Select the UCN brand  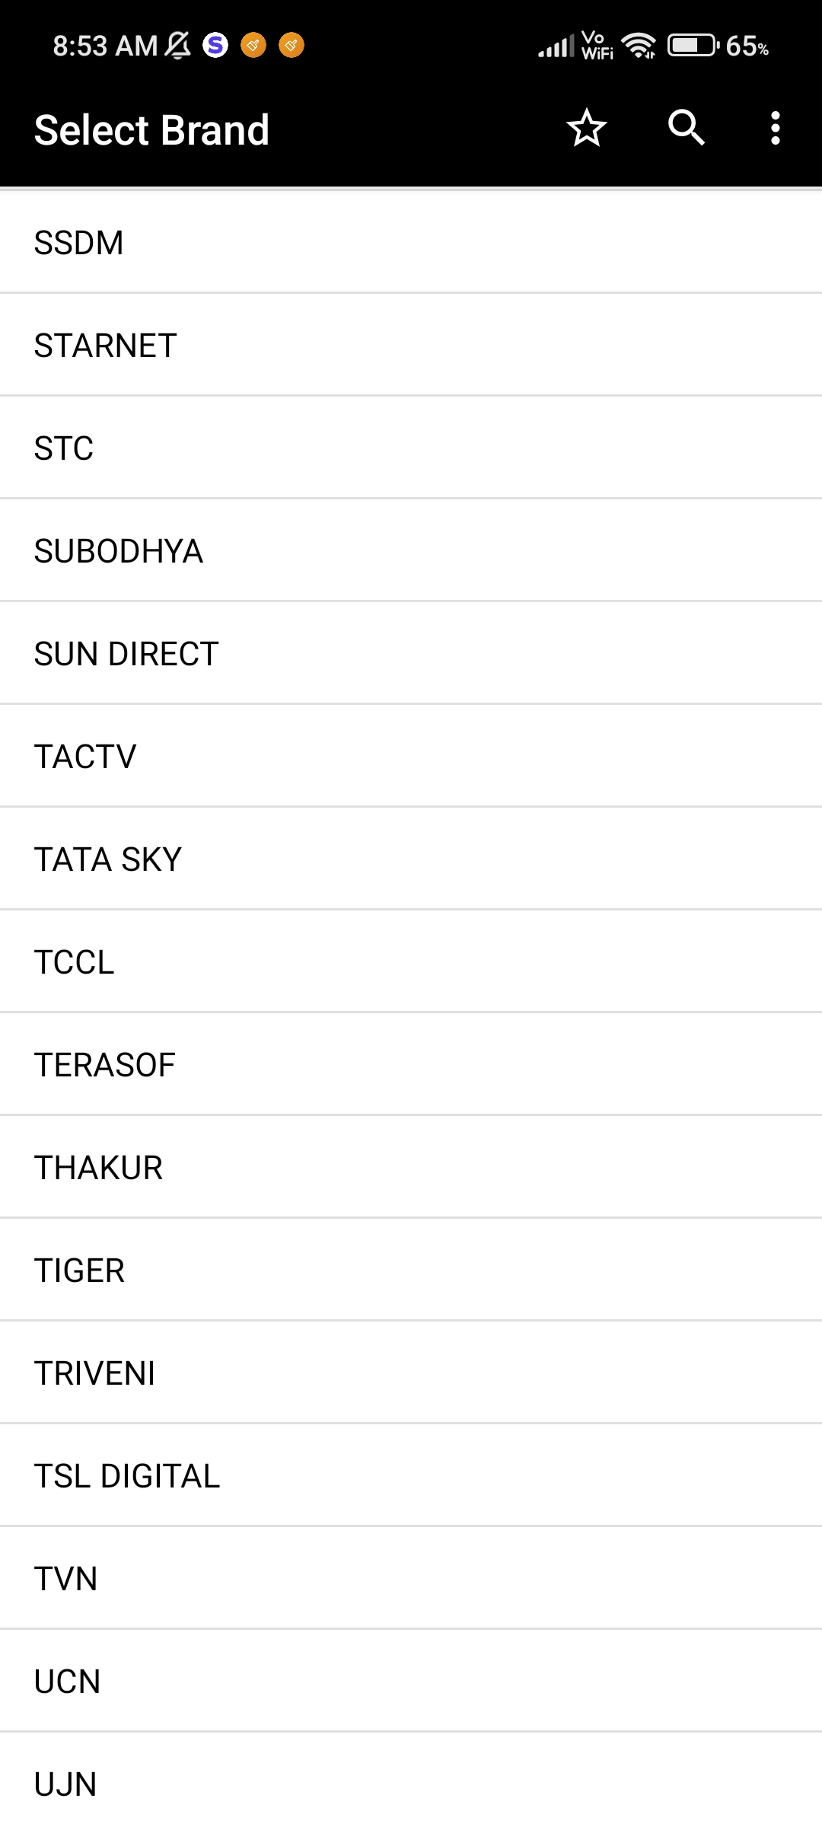click(411, 1682)
